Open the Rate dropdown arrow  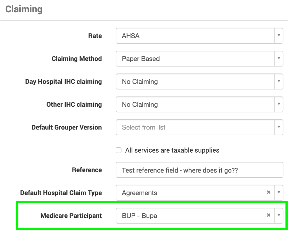click(x=279, y=36)
